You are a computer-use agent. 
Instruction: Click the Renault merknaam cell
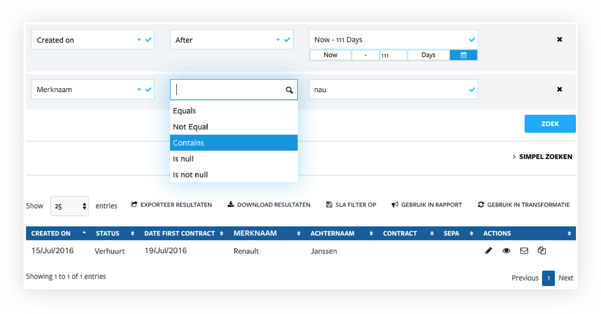pos(246,251)
